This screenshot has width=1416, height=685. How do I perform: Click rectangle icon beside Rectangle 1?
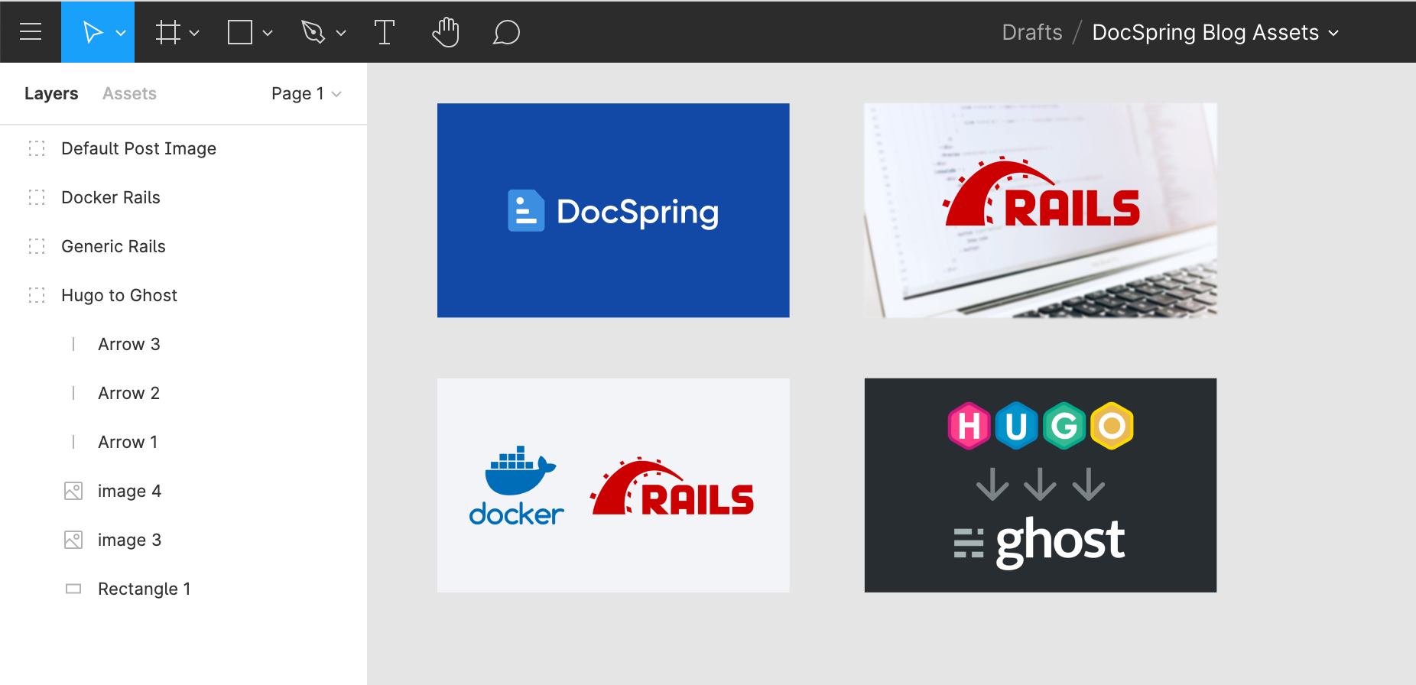pos(73,589)
